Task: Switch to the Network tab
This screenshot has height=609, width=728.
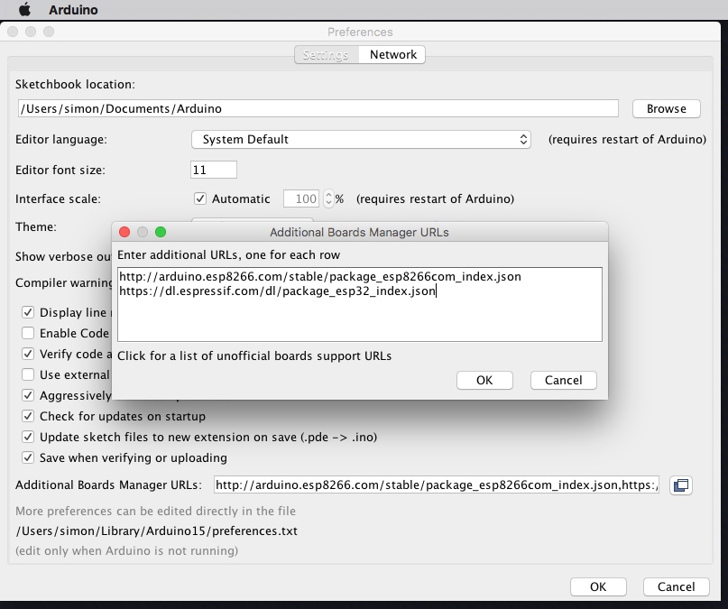Action: tap(392, 55)
